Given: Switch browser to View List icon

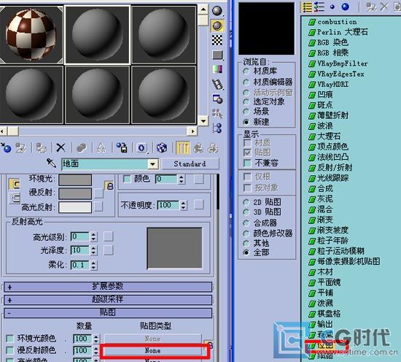Looking at the screenshot, I should point(308,7).
